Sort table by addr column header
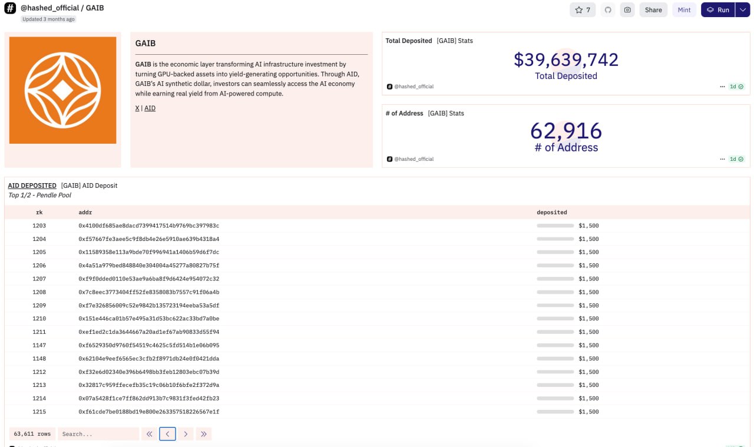This screenshot has width=754, height=447. 85,212
